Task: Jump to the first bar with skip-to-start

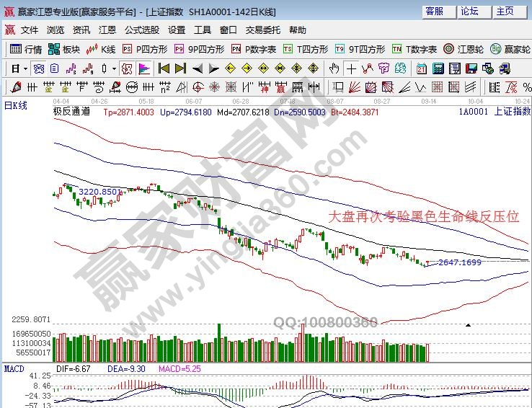Action: tap(164, 68)
